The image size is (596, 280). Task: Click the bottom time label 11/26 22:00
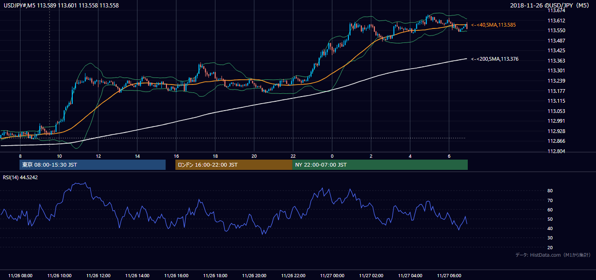click(293, 276)
